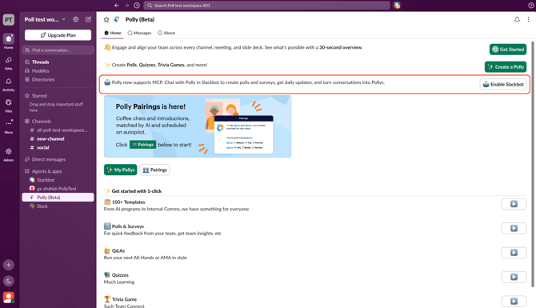
Task: Play the Trivia Game demo
Action: (x=514, y=301)
